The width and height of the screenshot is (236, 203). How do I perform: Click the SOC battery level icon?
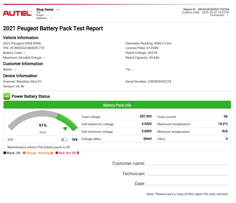pos(65,139)
